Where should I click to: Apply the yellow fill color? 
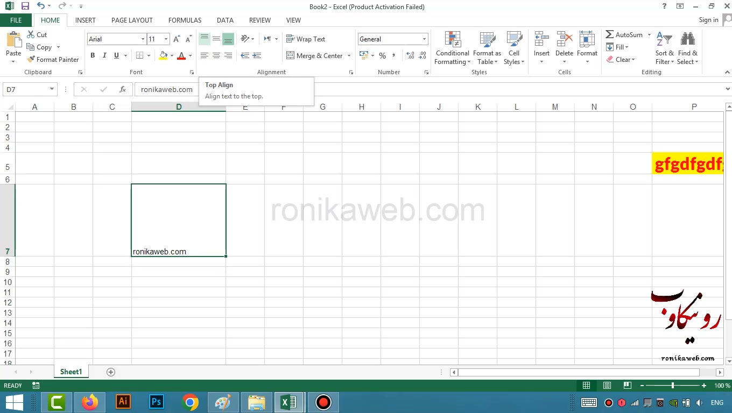tap(163, 55)
